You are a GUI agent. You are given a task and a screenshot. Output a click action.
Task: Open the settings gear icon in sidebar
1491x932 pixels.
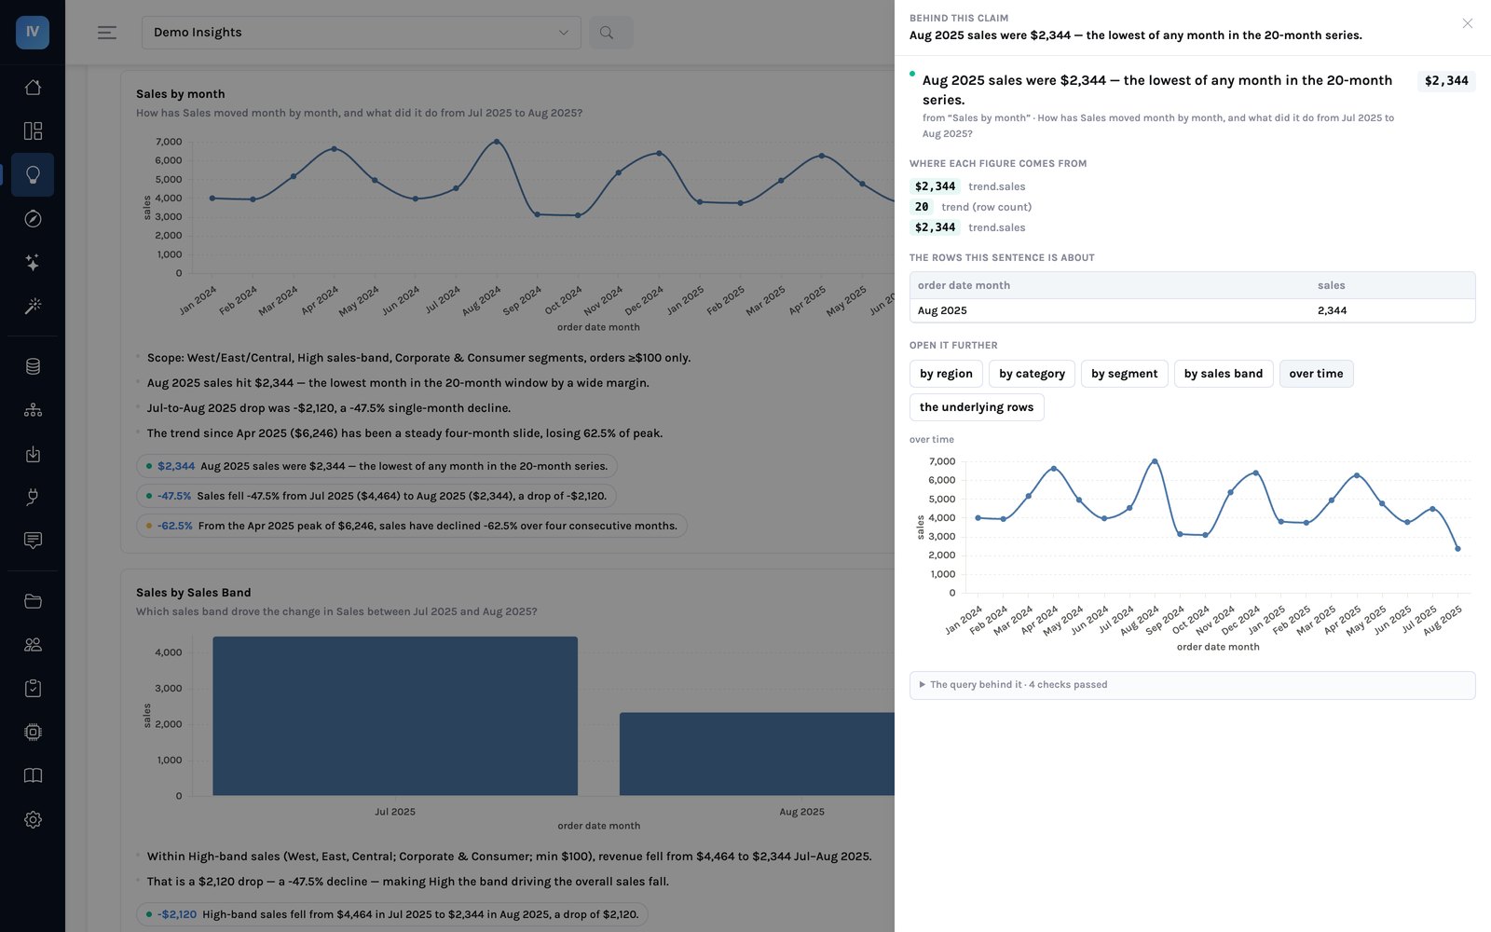[x=33, y=819]
